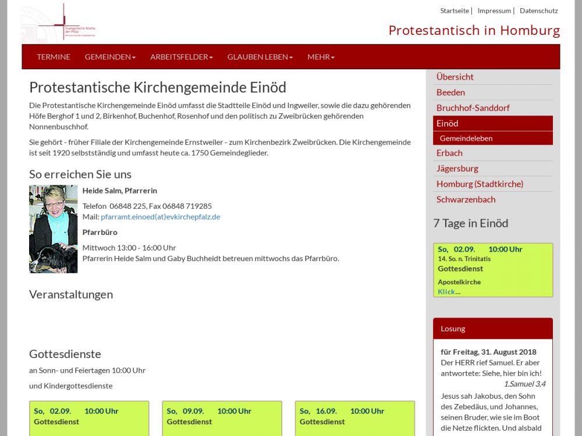Expand the Mehr dropdown menu
This screenshot has height=436, width=582.
(x=321, y=57)
